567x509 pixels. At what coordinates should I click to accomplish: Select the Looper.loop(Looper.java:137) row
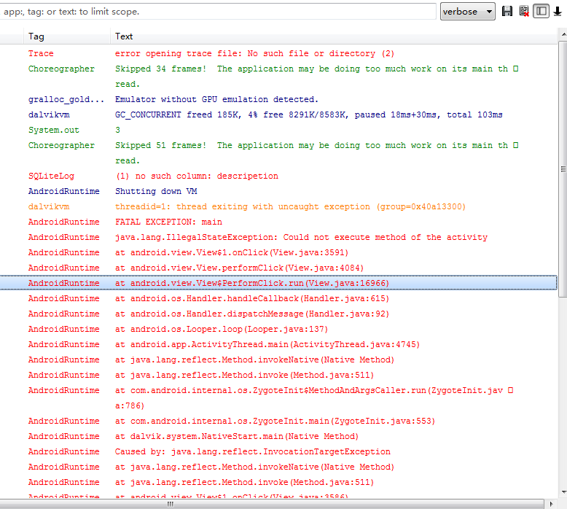278,329
